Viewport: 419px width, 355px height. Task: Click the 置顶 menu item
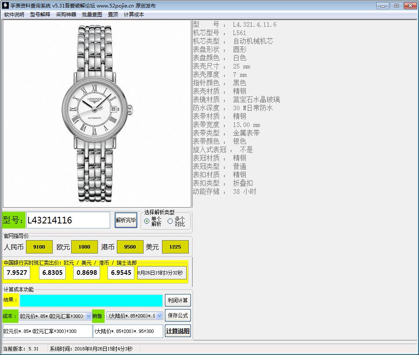[x=113, y=14]
